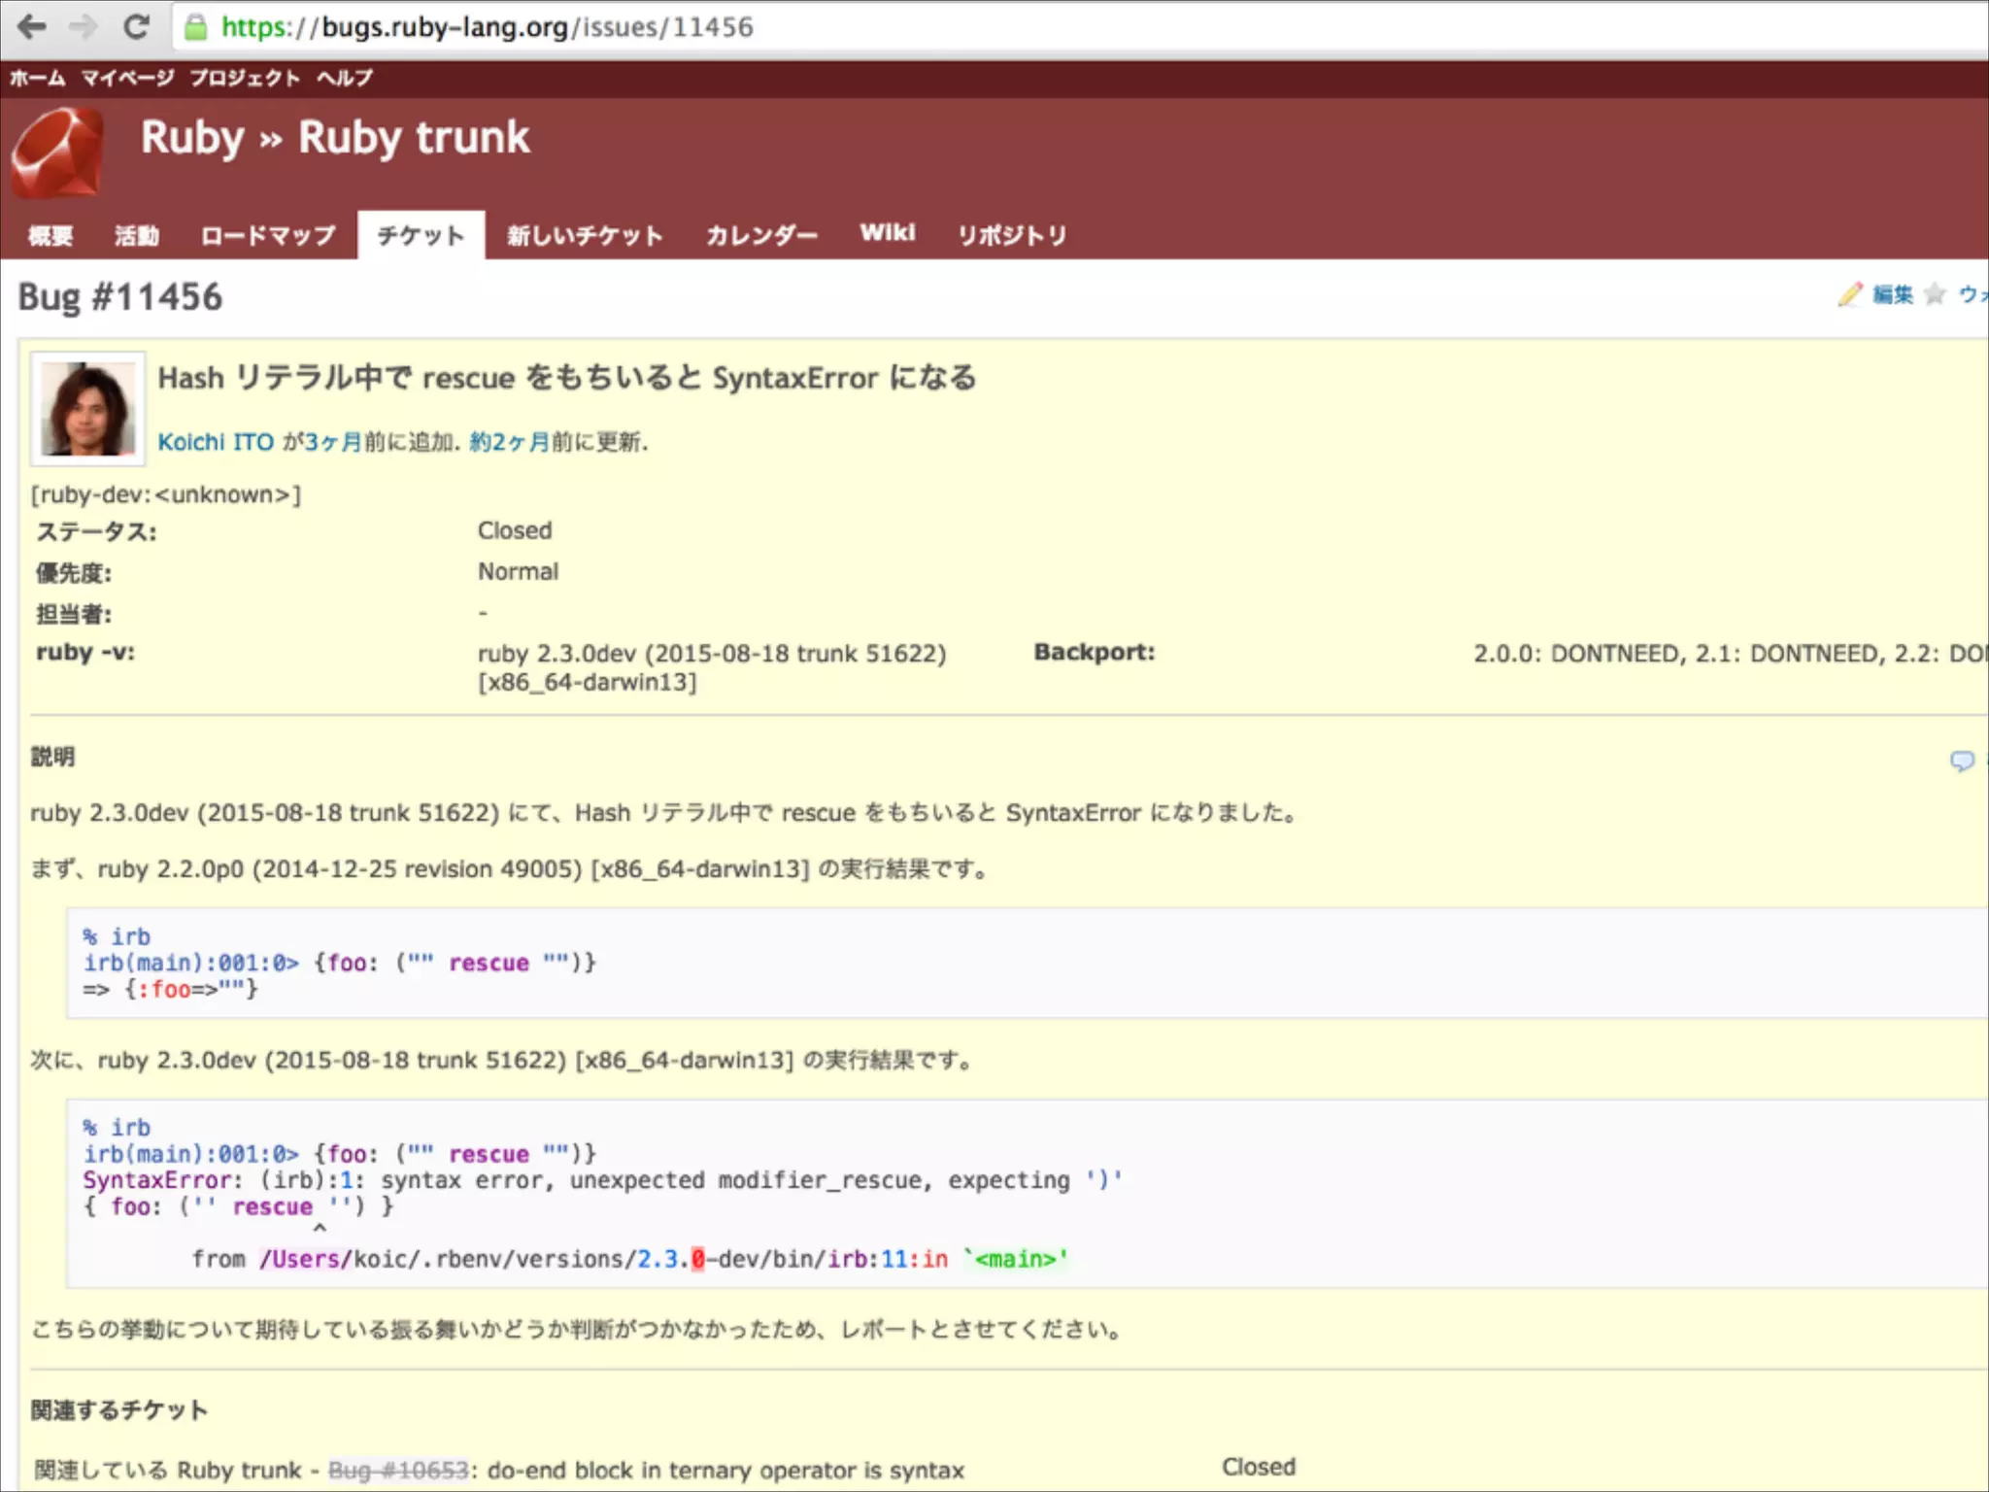Click the /Users/koic/.rbenv path line
The width and height of the screenshot is (1989, 1492).
tap(629, 1259)
